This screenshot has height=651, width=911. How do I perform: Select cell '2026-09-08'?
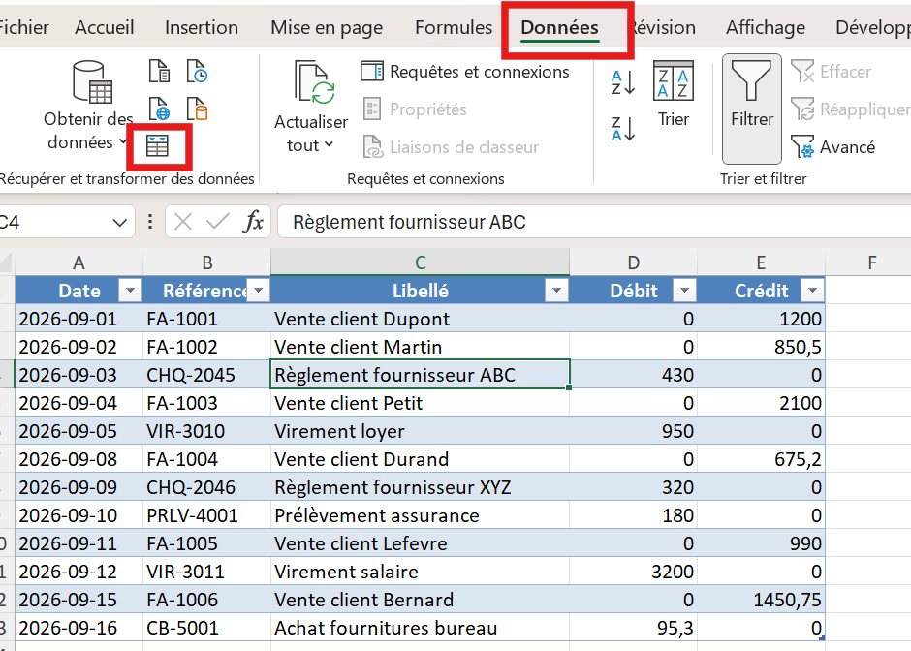click(79, 459)
